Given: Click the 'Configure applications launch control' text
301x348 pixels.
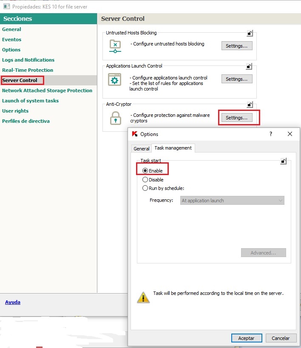Looking at the screenshot, I should point(168,78).
